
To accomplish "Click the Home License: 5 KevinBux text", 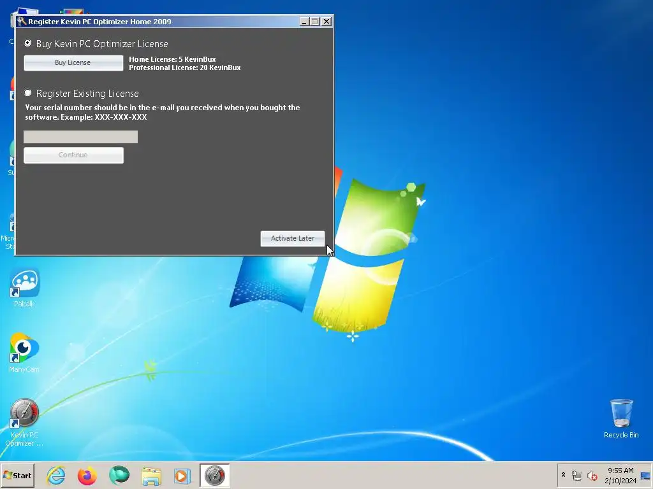I will (172, 59).
